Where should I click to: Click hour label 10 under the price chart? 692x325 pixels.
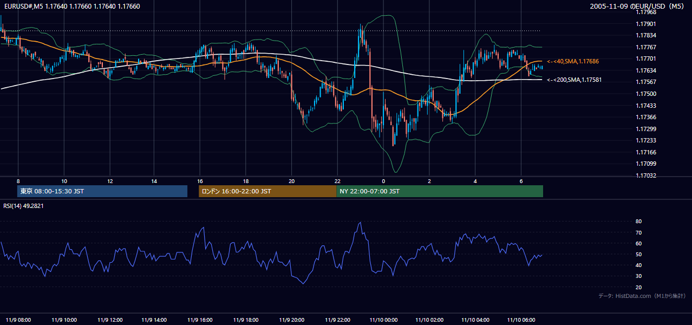point(64,181)
